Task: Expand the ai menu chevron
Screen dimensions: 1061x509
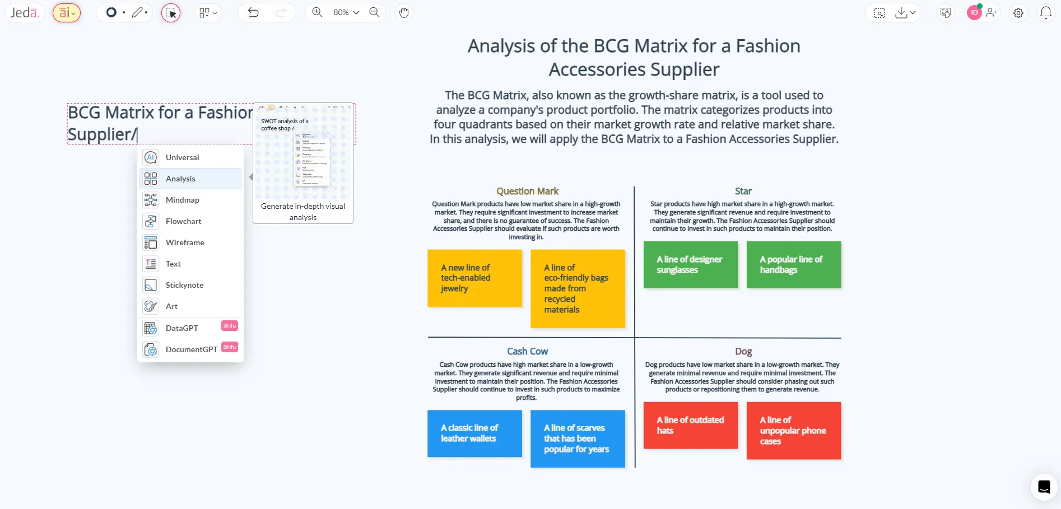Action: (73, 13)
